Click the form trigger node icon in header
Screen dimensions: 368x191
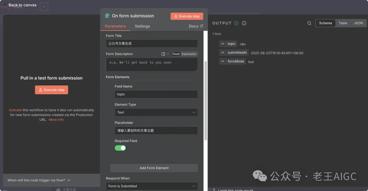107,16
